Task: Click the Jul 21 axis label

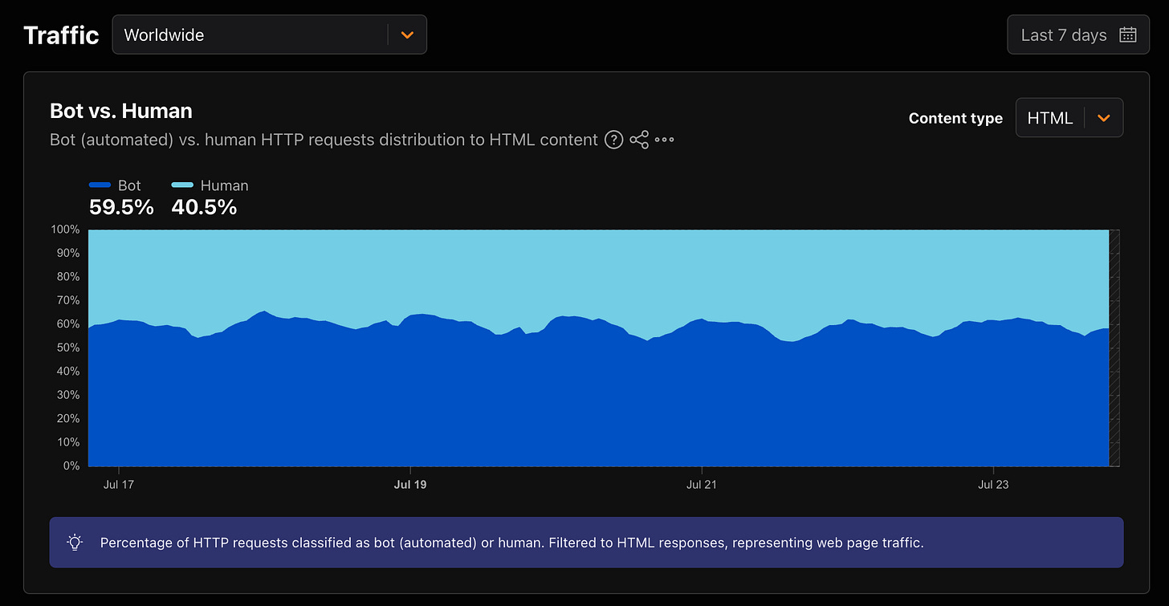Action: (702, 484)
